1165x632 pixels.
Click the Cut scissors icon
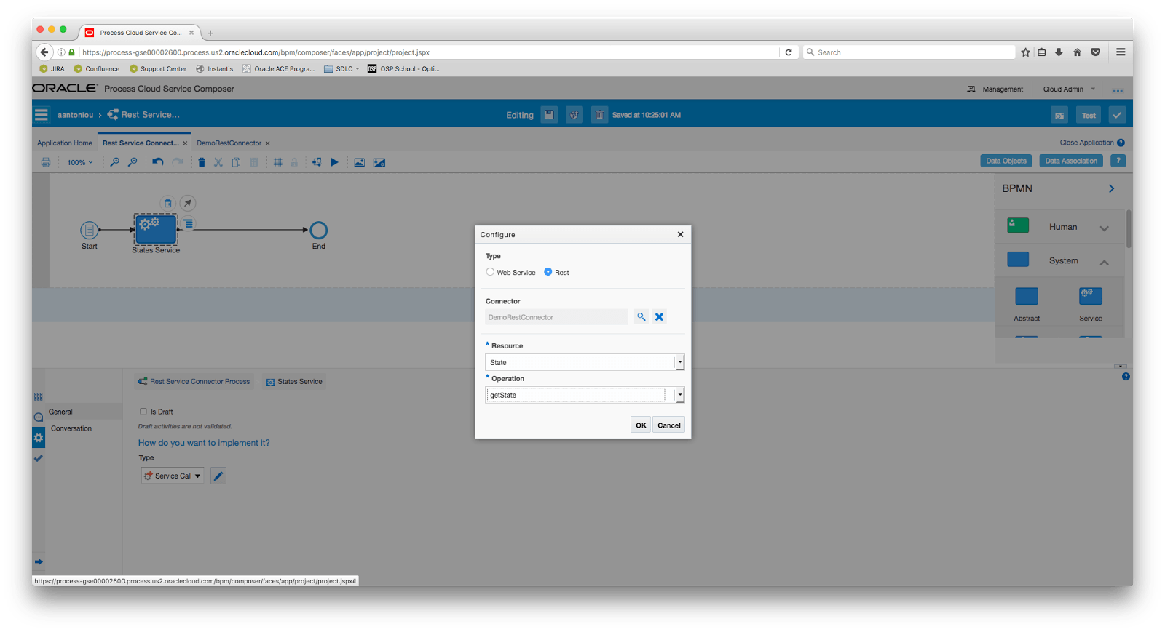[218, 162]
